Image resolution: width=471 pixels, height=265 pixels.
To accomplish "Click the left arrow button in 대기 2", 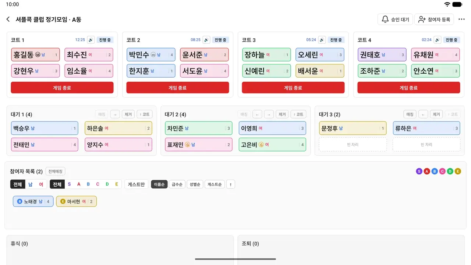I will pos(257,114).
